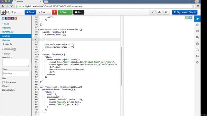Viewport: 207px width, 116px height.
Task: Fold code at line 39
Action: 38,32
